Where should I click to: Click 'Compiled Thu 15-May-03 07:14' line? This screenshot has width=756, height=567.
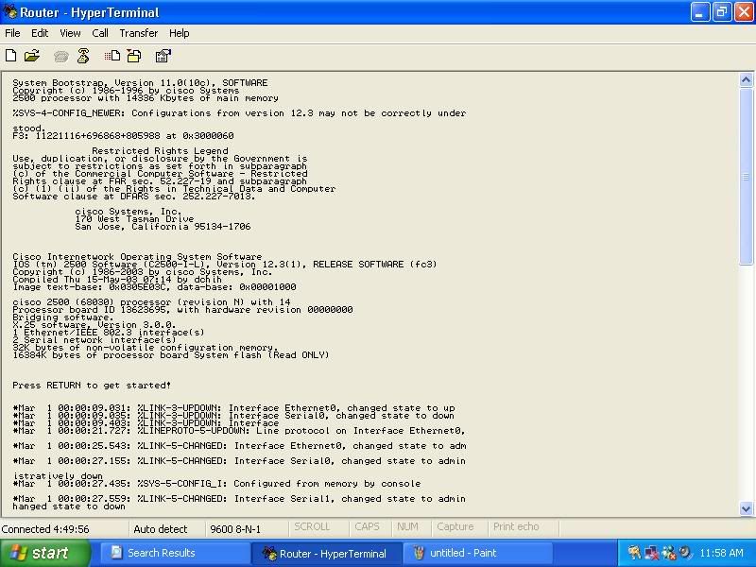[x=117, y=279]
